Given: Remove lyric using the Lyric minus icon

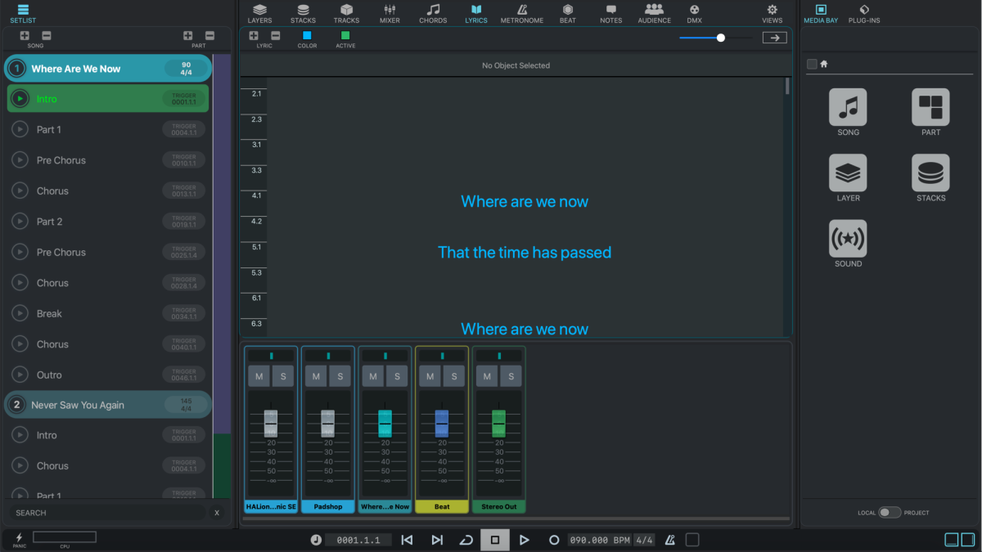Looking at the screenshot, I should [276, 36].
